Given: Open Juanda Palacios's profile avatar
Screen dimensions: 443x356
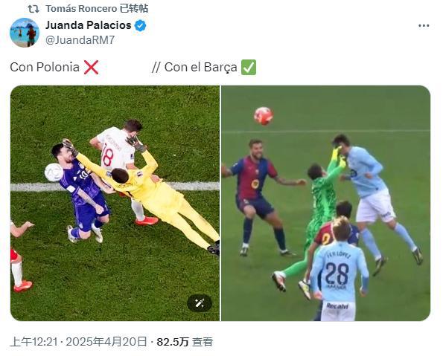Looking at the screenshot, I should click(x=25, y=33).
